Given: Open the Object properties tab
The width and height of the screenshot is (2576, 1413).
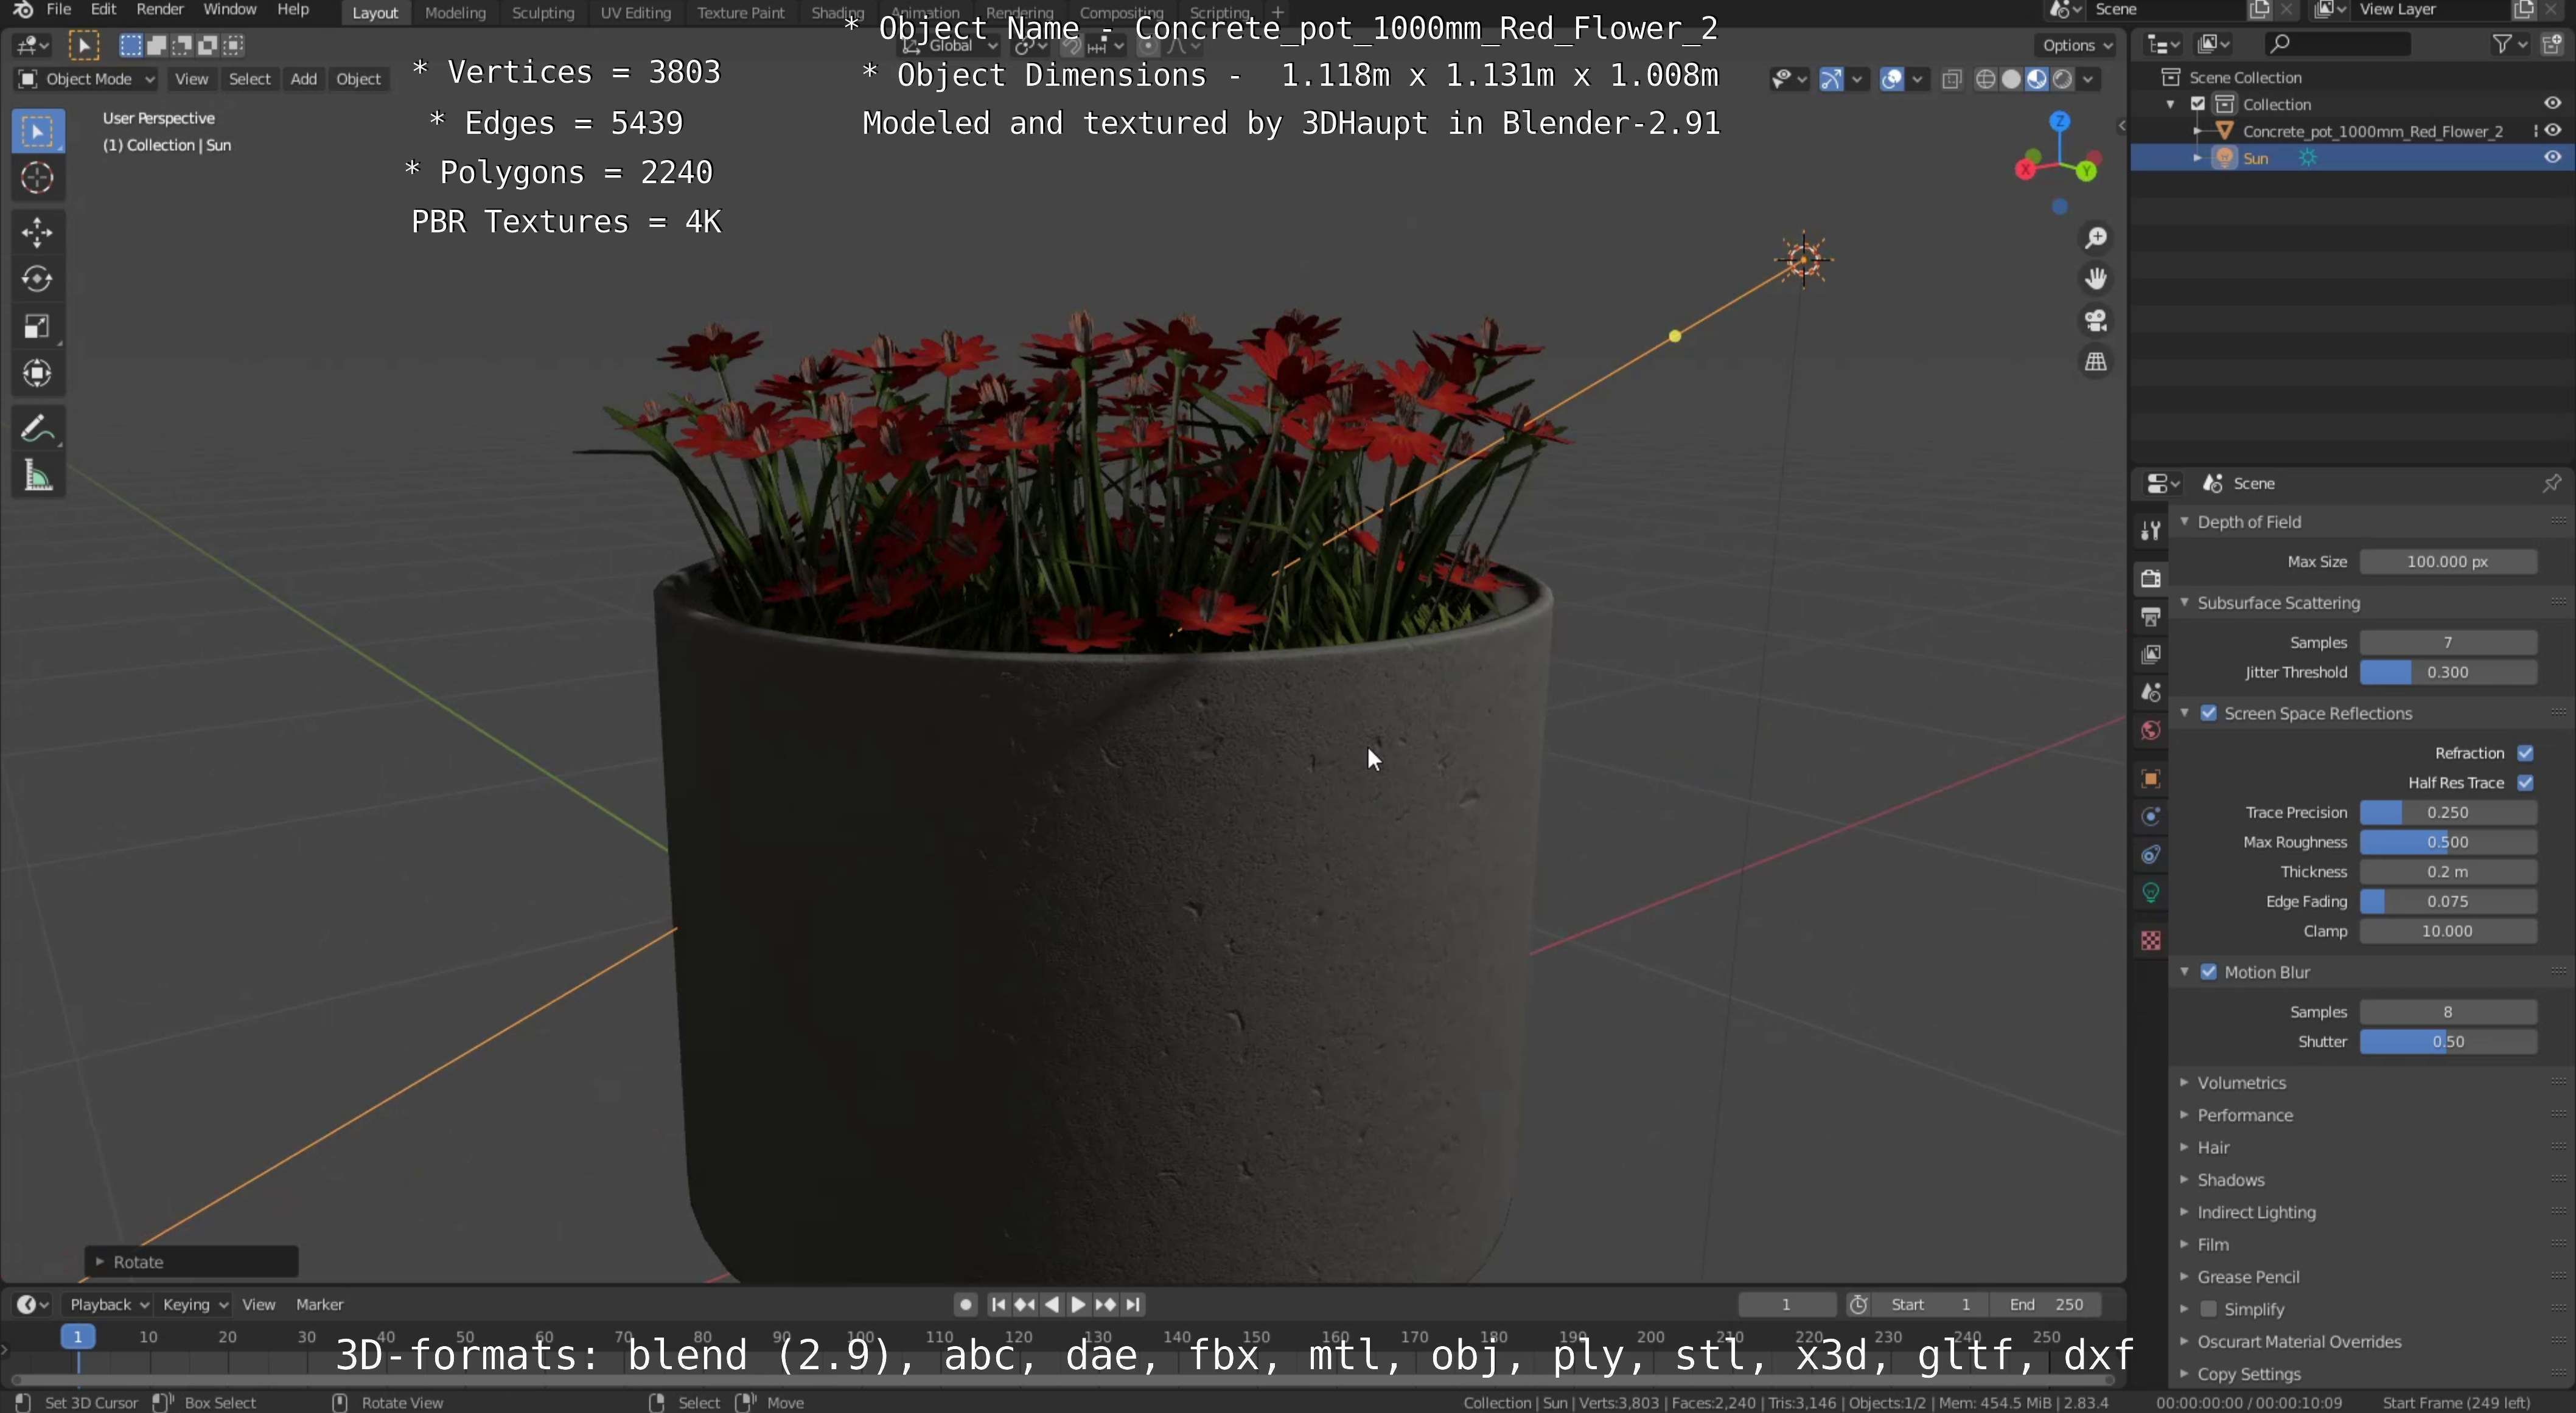Looking at the screenshot, I should (2150, 779).
